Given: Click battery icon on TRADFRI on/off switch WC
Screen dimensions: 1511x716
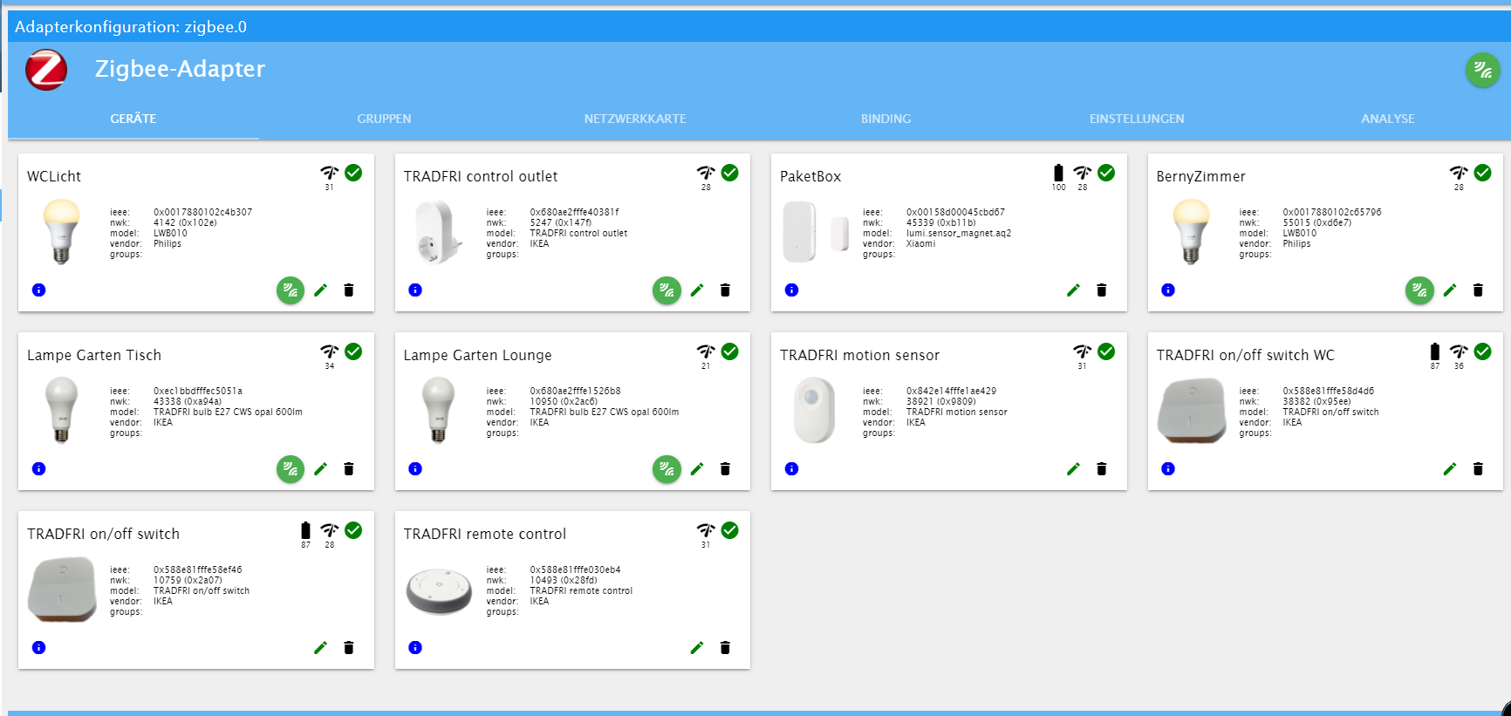Looking at the screenshot, I should 1435,351.
